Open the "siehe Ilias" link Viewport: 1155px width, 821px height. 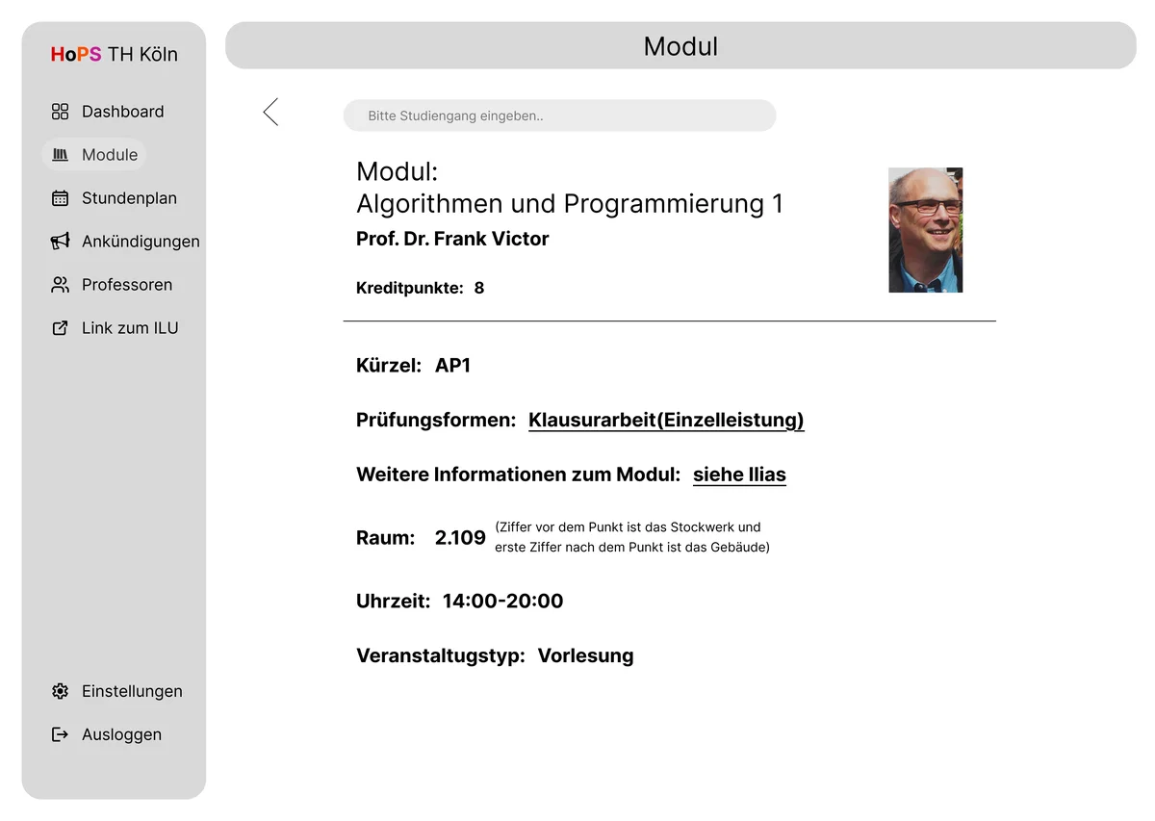(x=739, y=475)
